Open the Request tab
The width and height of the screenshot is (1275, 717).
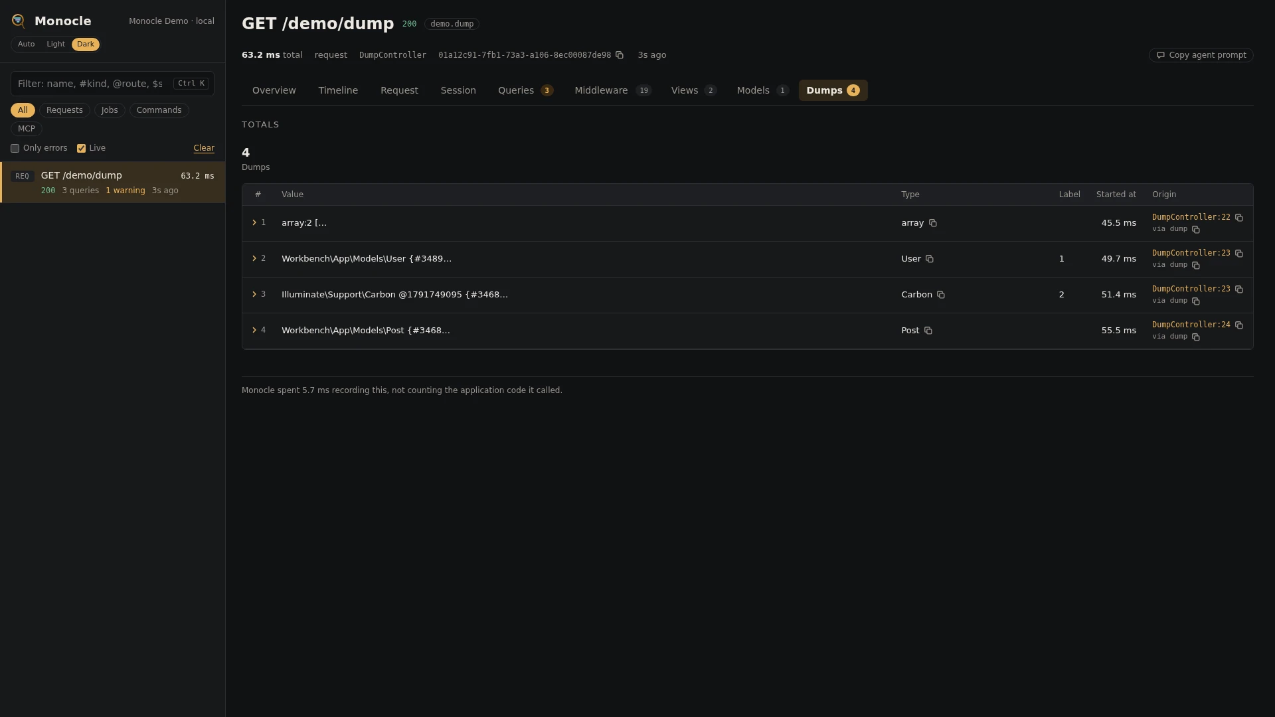tap(399, 90)
